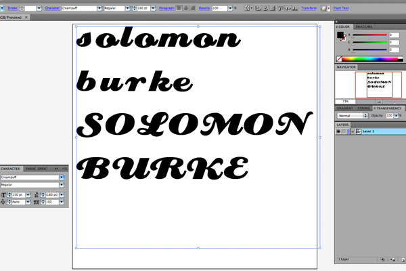Click the stroke none swatch in Color panel
Viewport: 406px width, 271px height.
pyautogui.click(x=343, y=39)
